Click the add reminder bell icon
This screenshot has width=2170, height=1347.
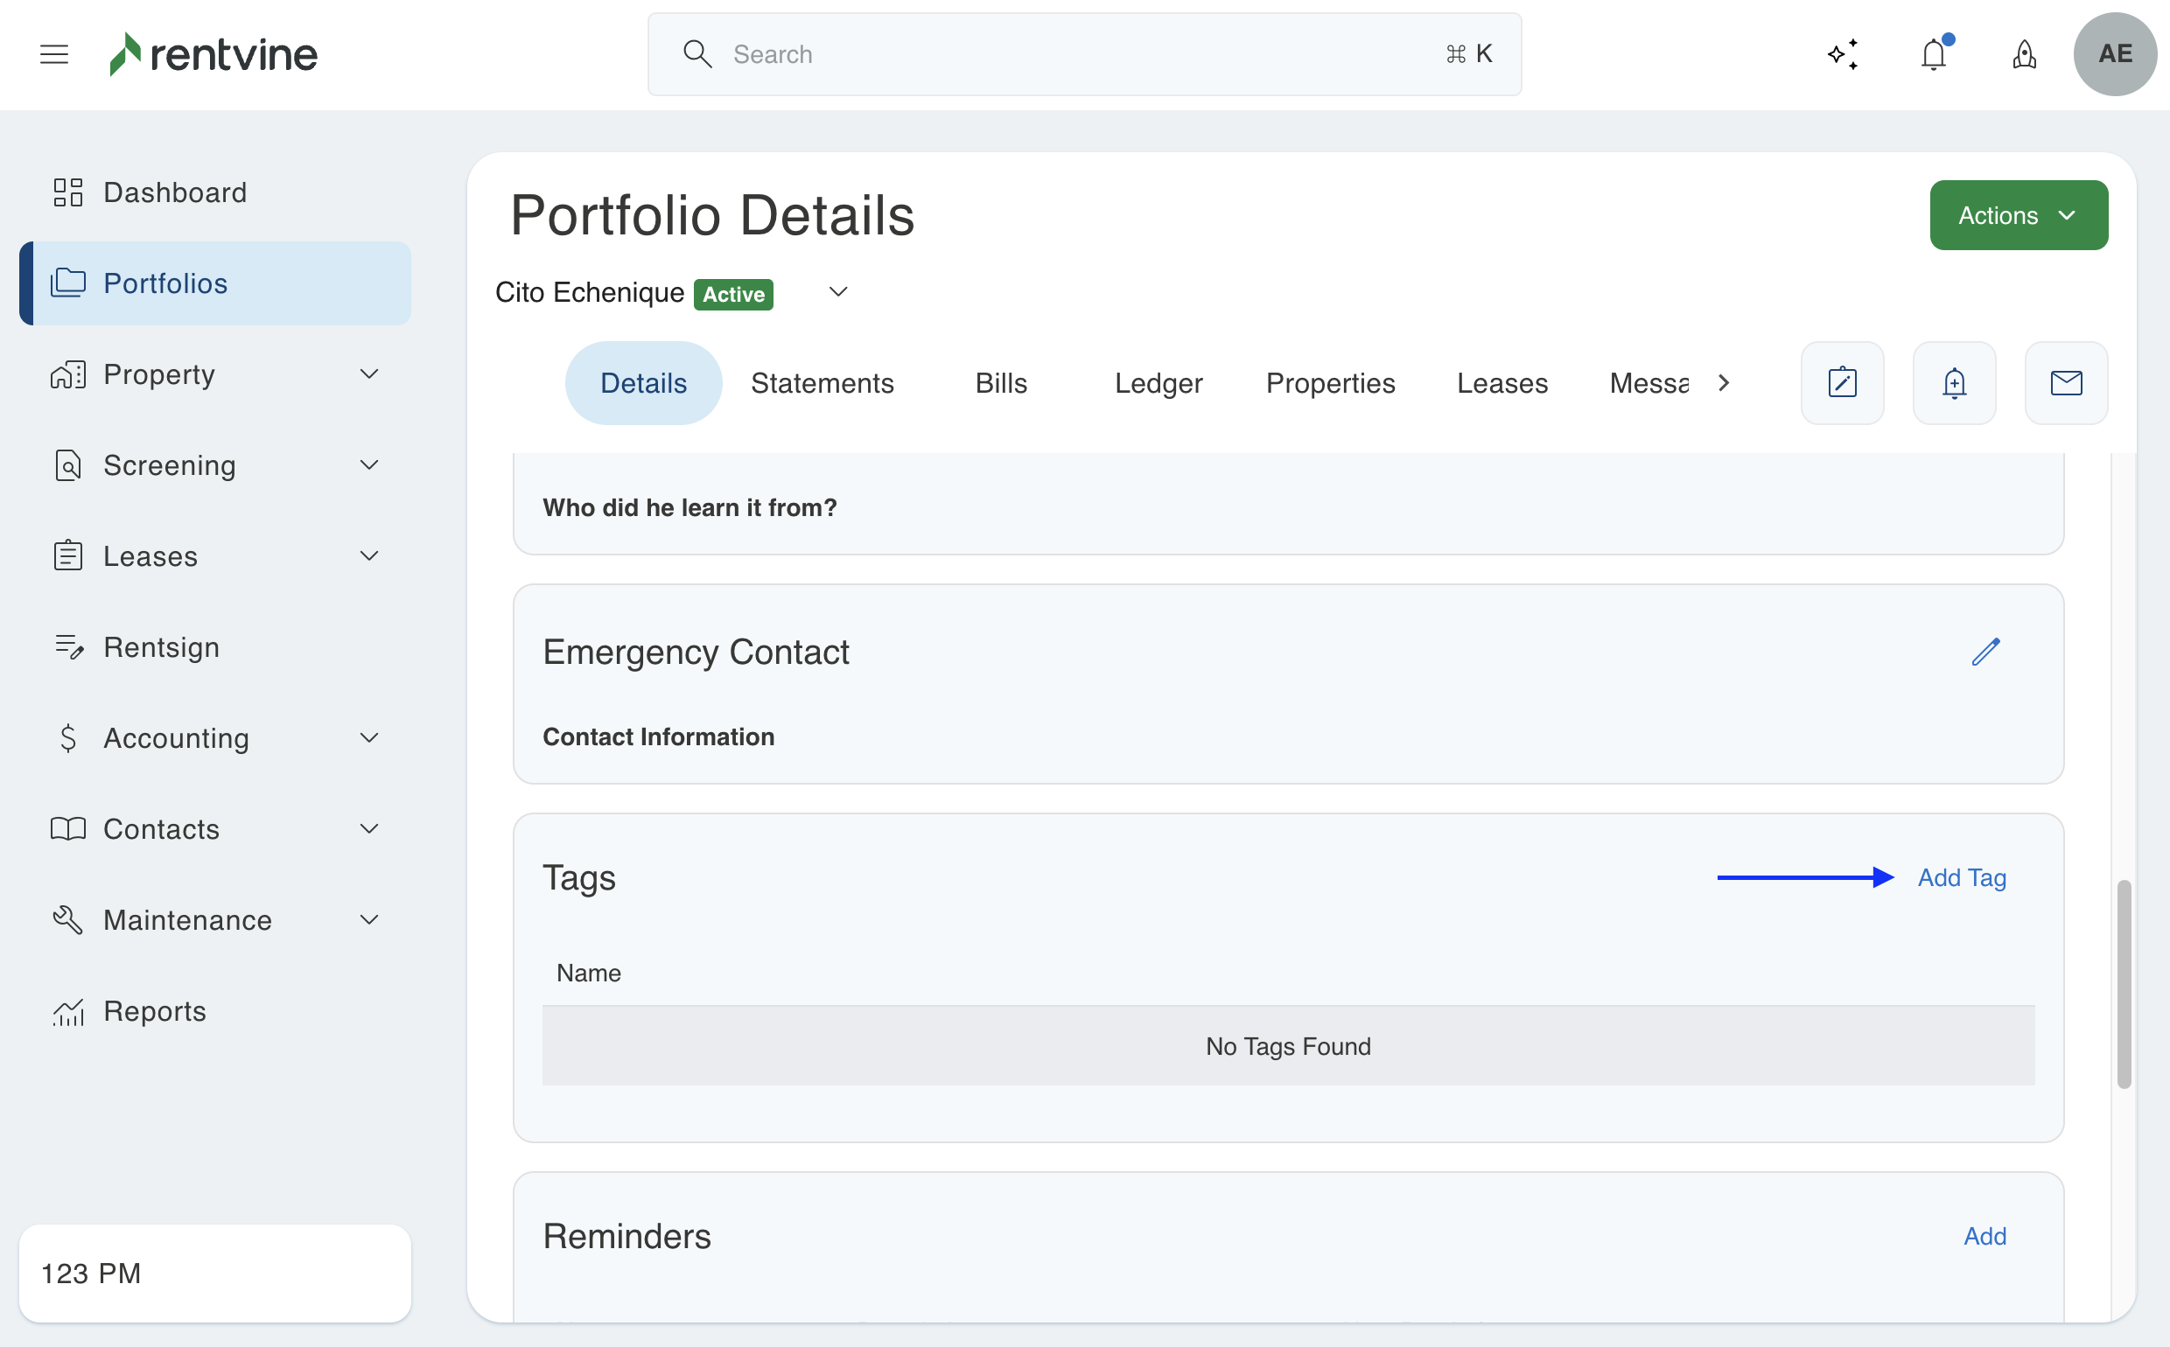(x=1954, y=383)
